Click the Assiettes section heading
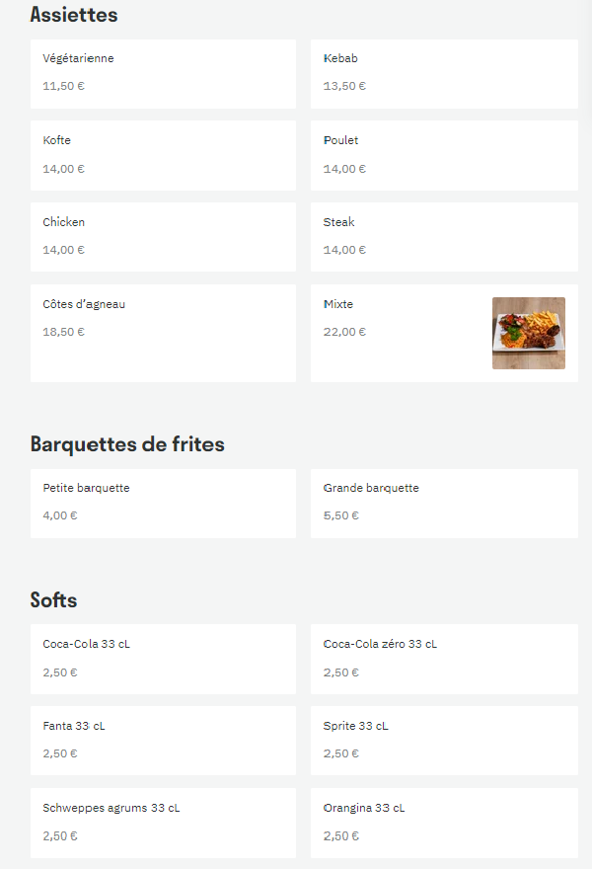 tap(74, 15)
